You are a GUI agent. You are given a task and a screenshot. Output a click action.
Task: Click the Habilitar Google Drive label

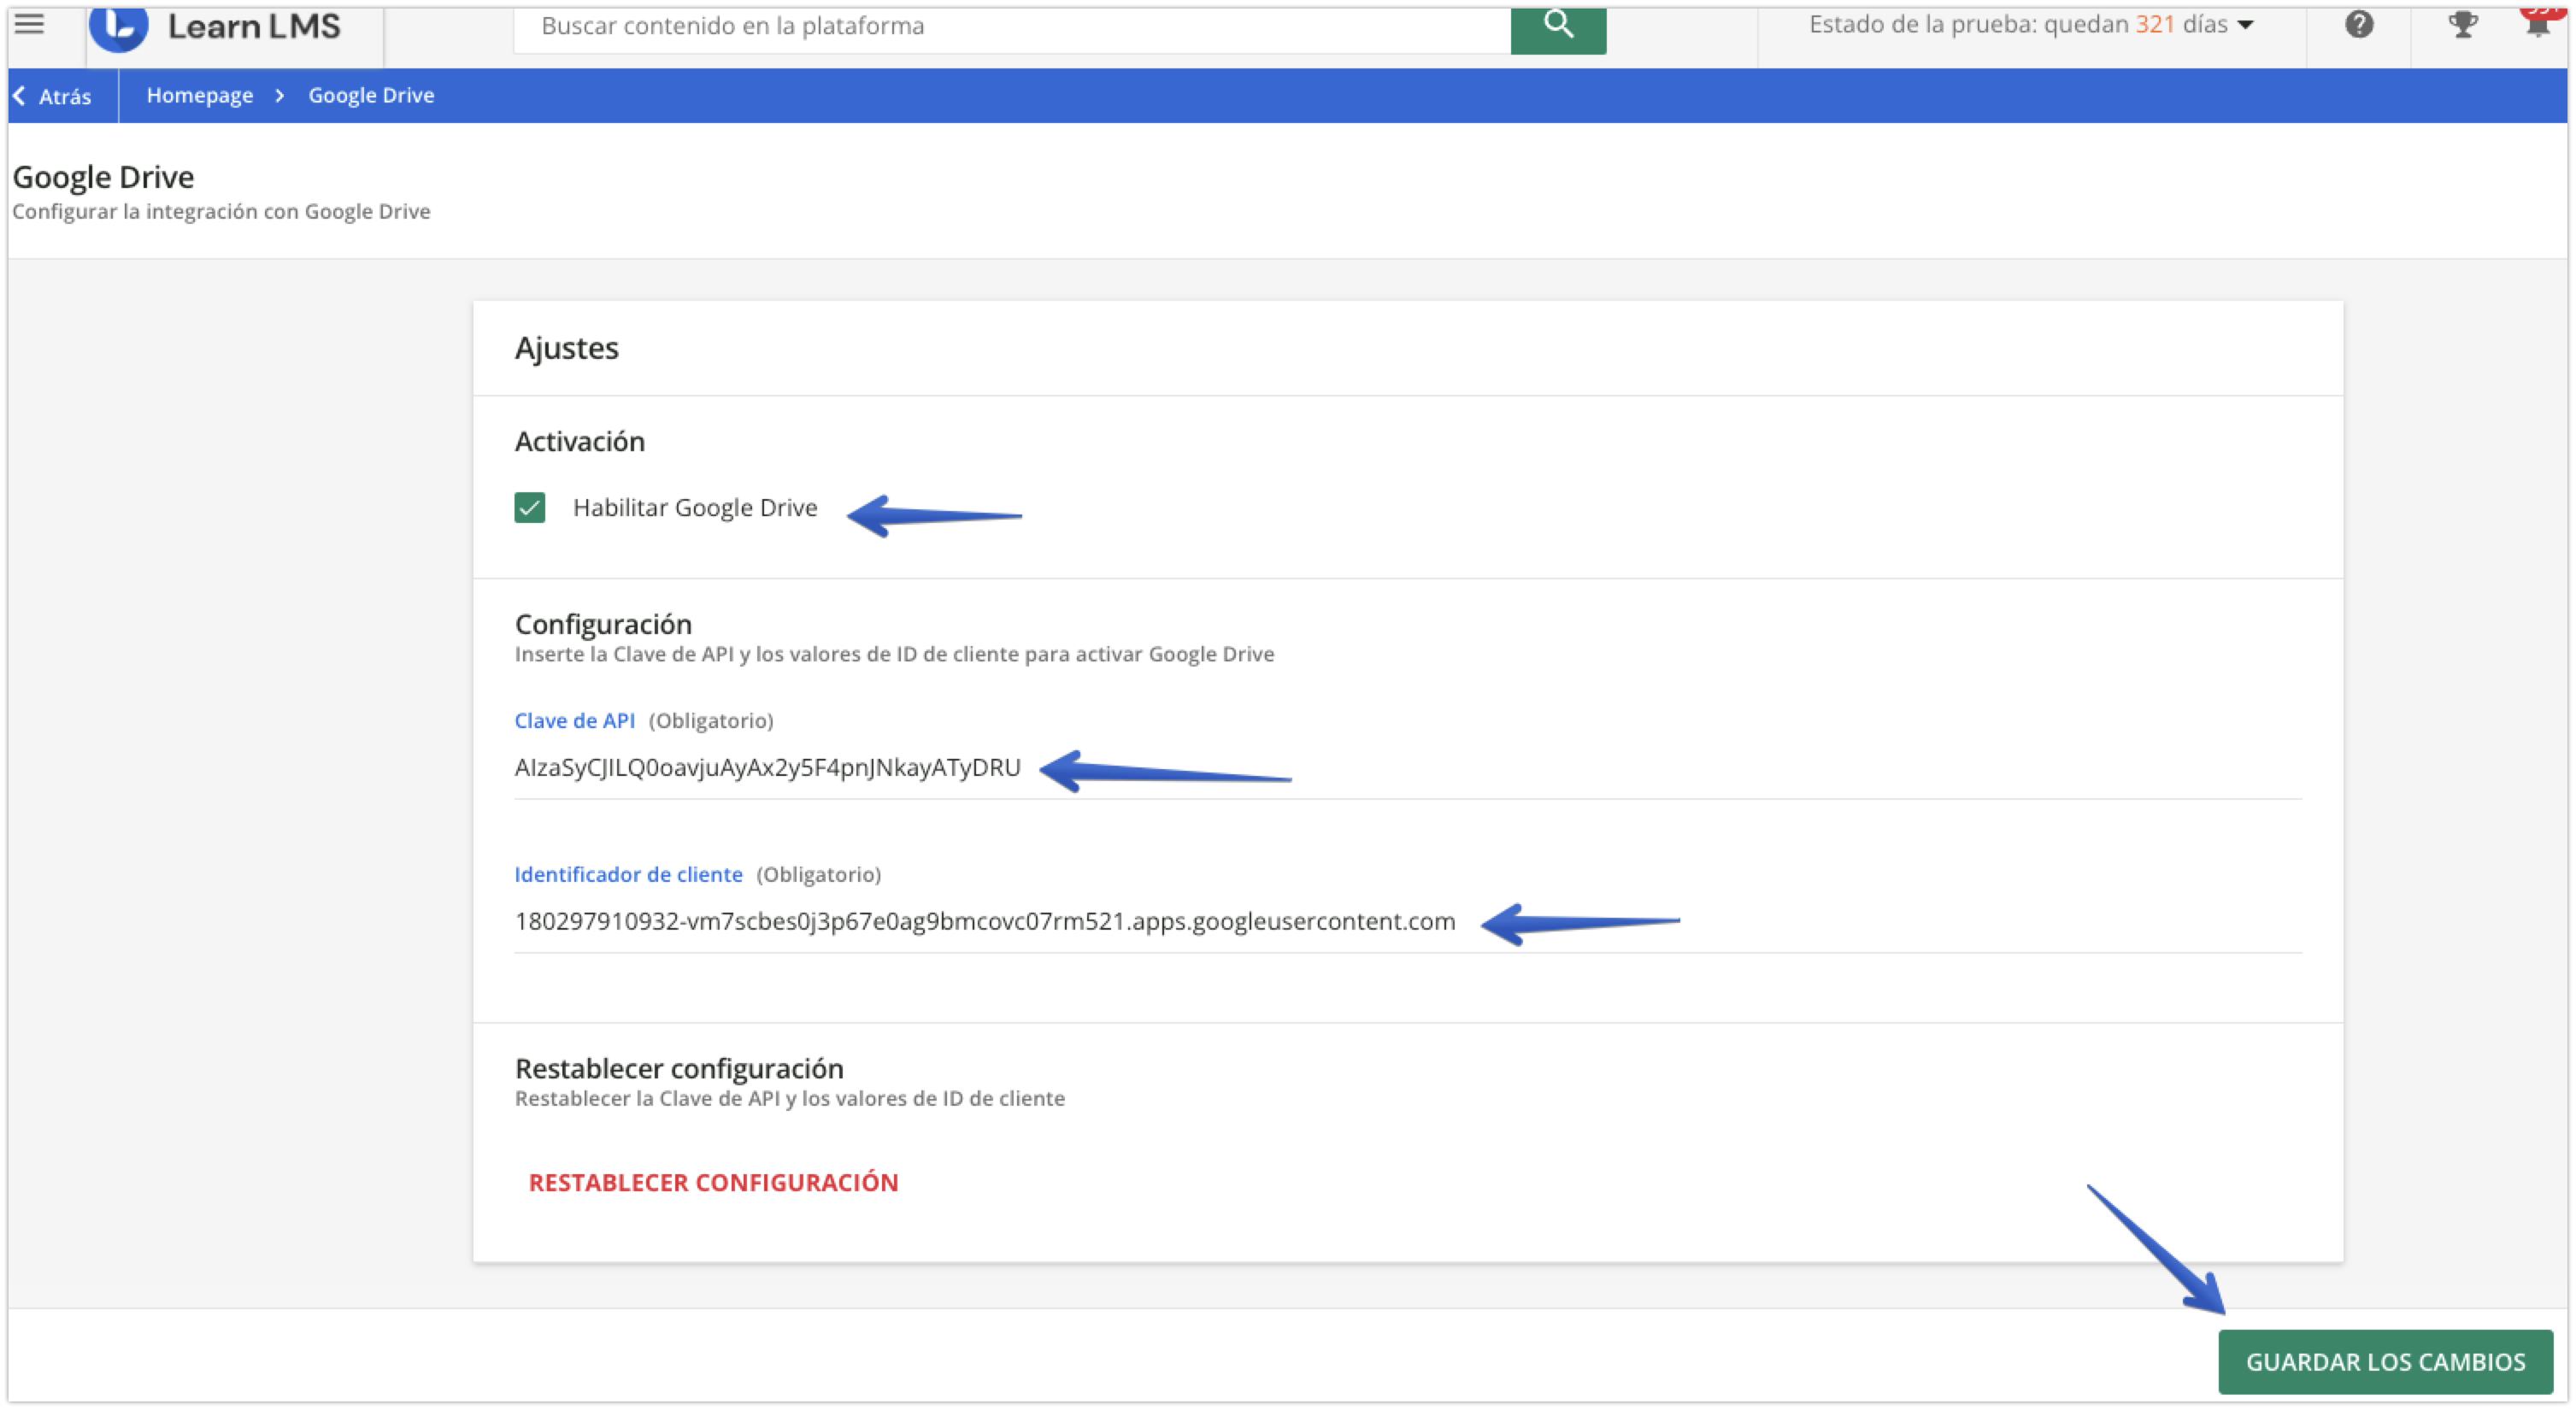tap(695, 508)
